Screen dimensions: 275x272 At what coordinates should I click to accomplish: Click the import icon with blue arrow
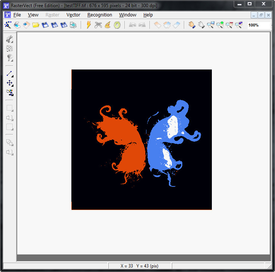click(x=27, y=25)
